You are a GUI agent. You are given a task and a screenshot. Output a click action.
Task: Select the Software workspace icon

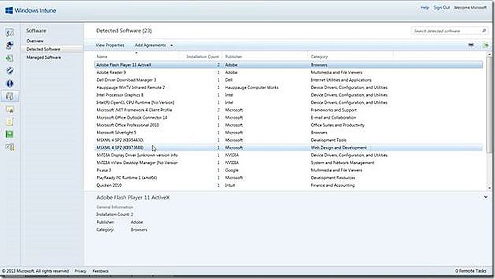pos(10,96)
